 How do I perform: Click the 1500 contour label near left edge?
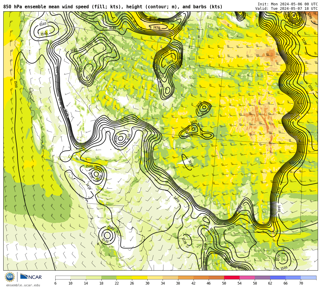(16, 84)
